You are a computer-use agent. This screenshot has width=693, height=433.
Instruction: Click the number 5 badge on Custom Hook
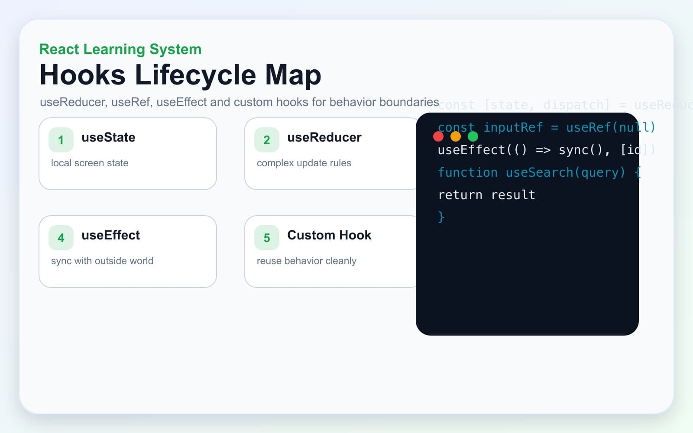click(x=267, y=238)
